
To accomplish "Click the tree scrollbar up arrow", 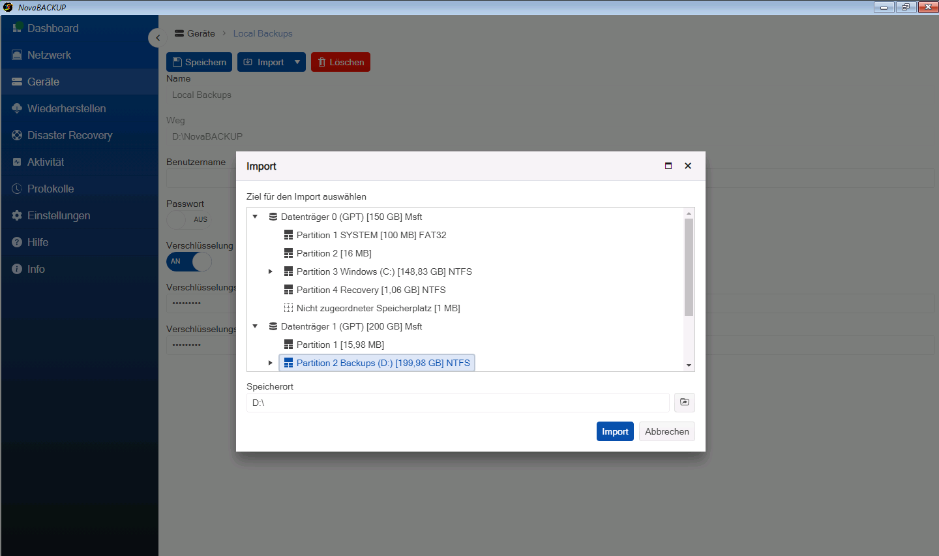I will click(x=689, y=213).
